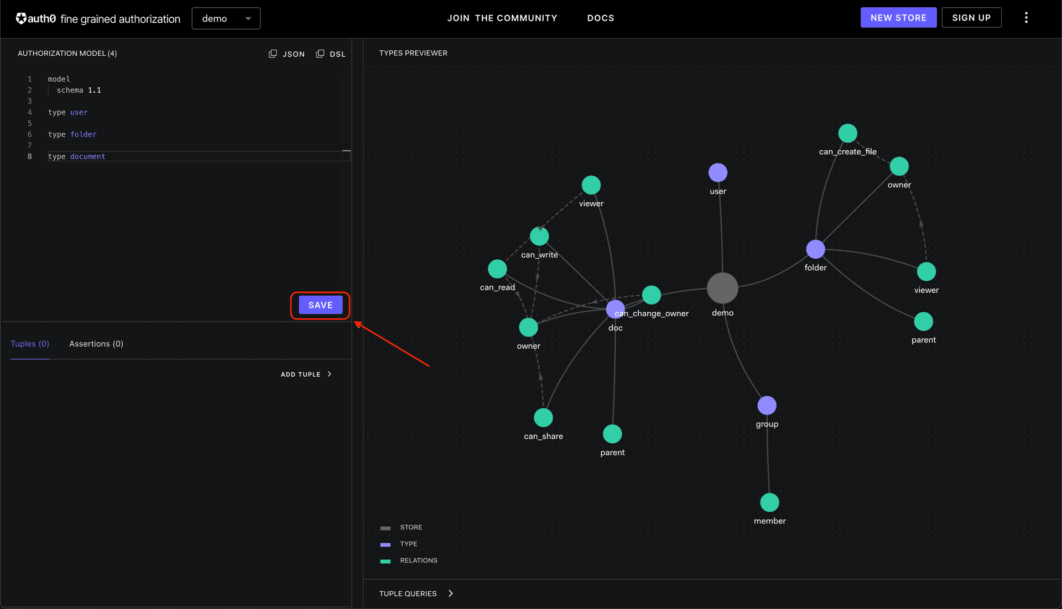
Task: Expand the ADD TUPLE section
Action: [306, 374]
